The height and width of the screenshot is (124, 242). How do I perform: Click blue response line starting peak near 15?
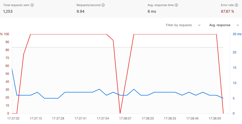click(x=12, y=68)
